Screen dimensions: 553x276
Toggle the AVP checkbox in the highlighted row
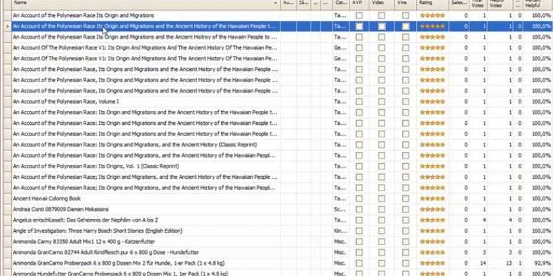[359, 26]
